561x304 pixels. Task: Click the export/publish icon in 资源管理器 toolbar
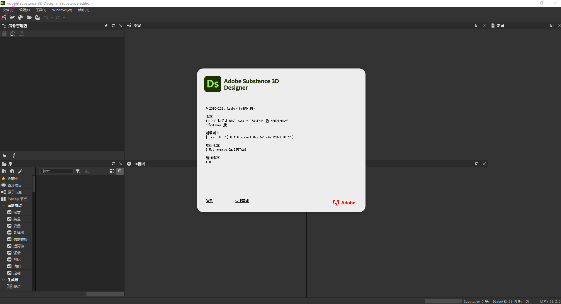point(13,33)
